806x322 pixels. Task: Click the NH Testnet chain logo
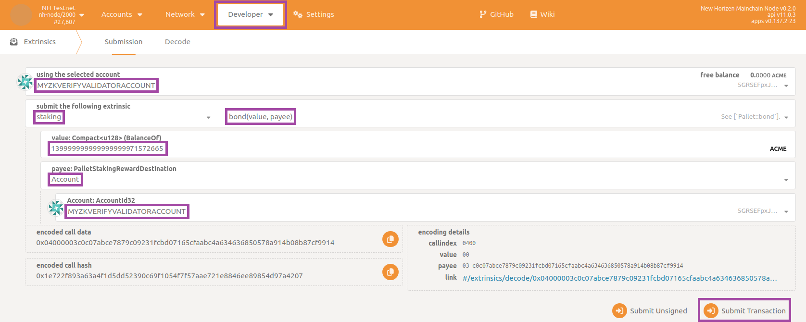tap(21, 15)
